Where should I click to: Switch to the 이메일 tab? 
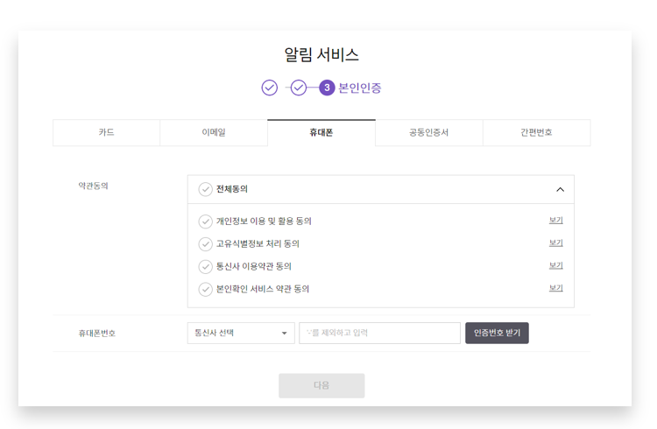point(214,133)
